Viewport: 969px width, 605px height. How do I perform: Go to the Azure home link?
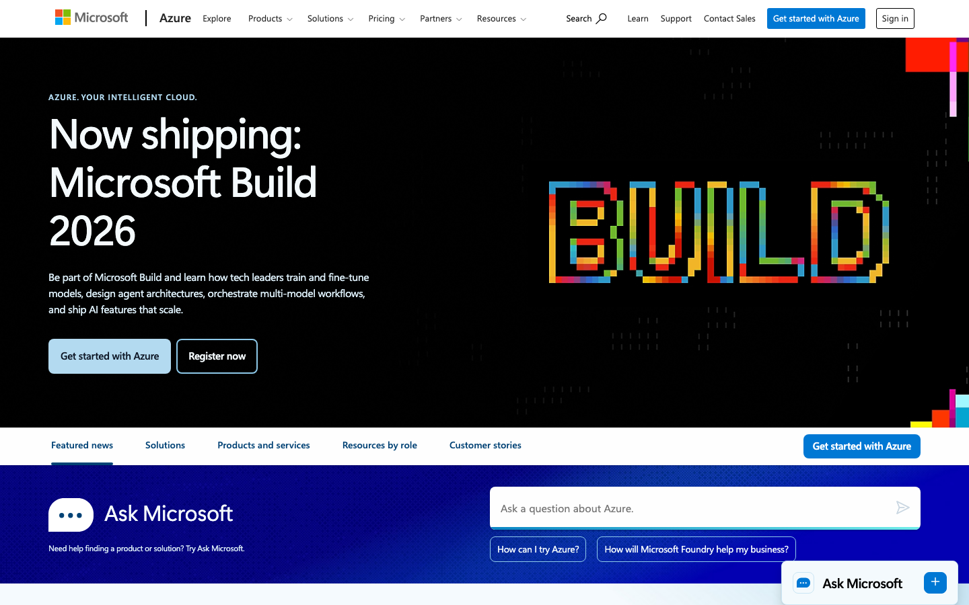(175, 18)
